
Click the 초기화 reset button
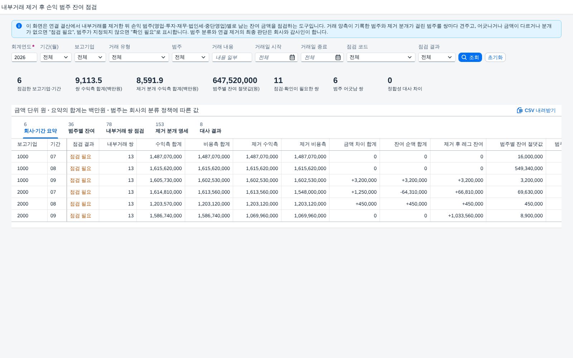click(495, 57)
